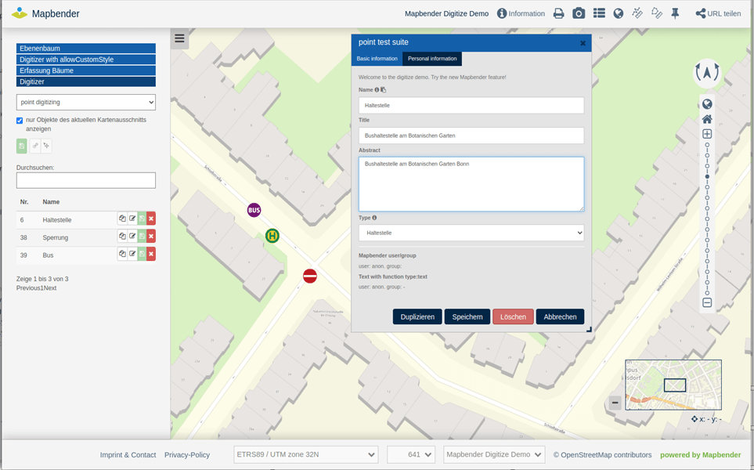
Task: Expand the Type dropdown showing Haltestelle
Action: [471, 233]
